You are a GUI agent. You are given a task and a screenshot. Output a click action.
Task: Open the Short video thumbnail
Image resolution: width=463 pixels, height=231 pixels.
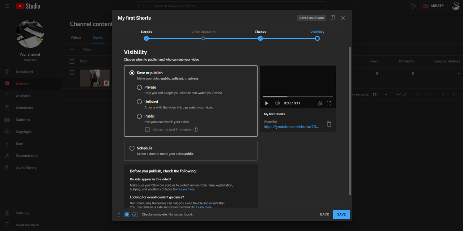point(95,78)
